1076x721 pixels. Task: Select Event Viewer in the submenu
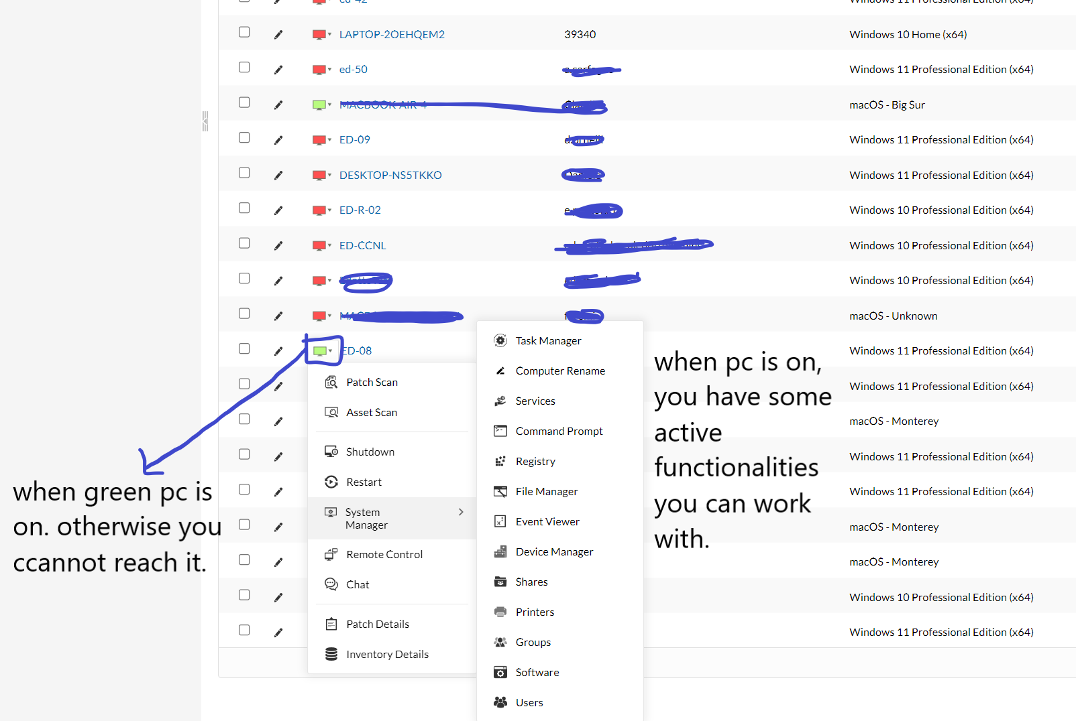click(x=547, y=521)
